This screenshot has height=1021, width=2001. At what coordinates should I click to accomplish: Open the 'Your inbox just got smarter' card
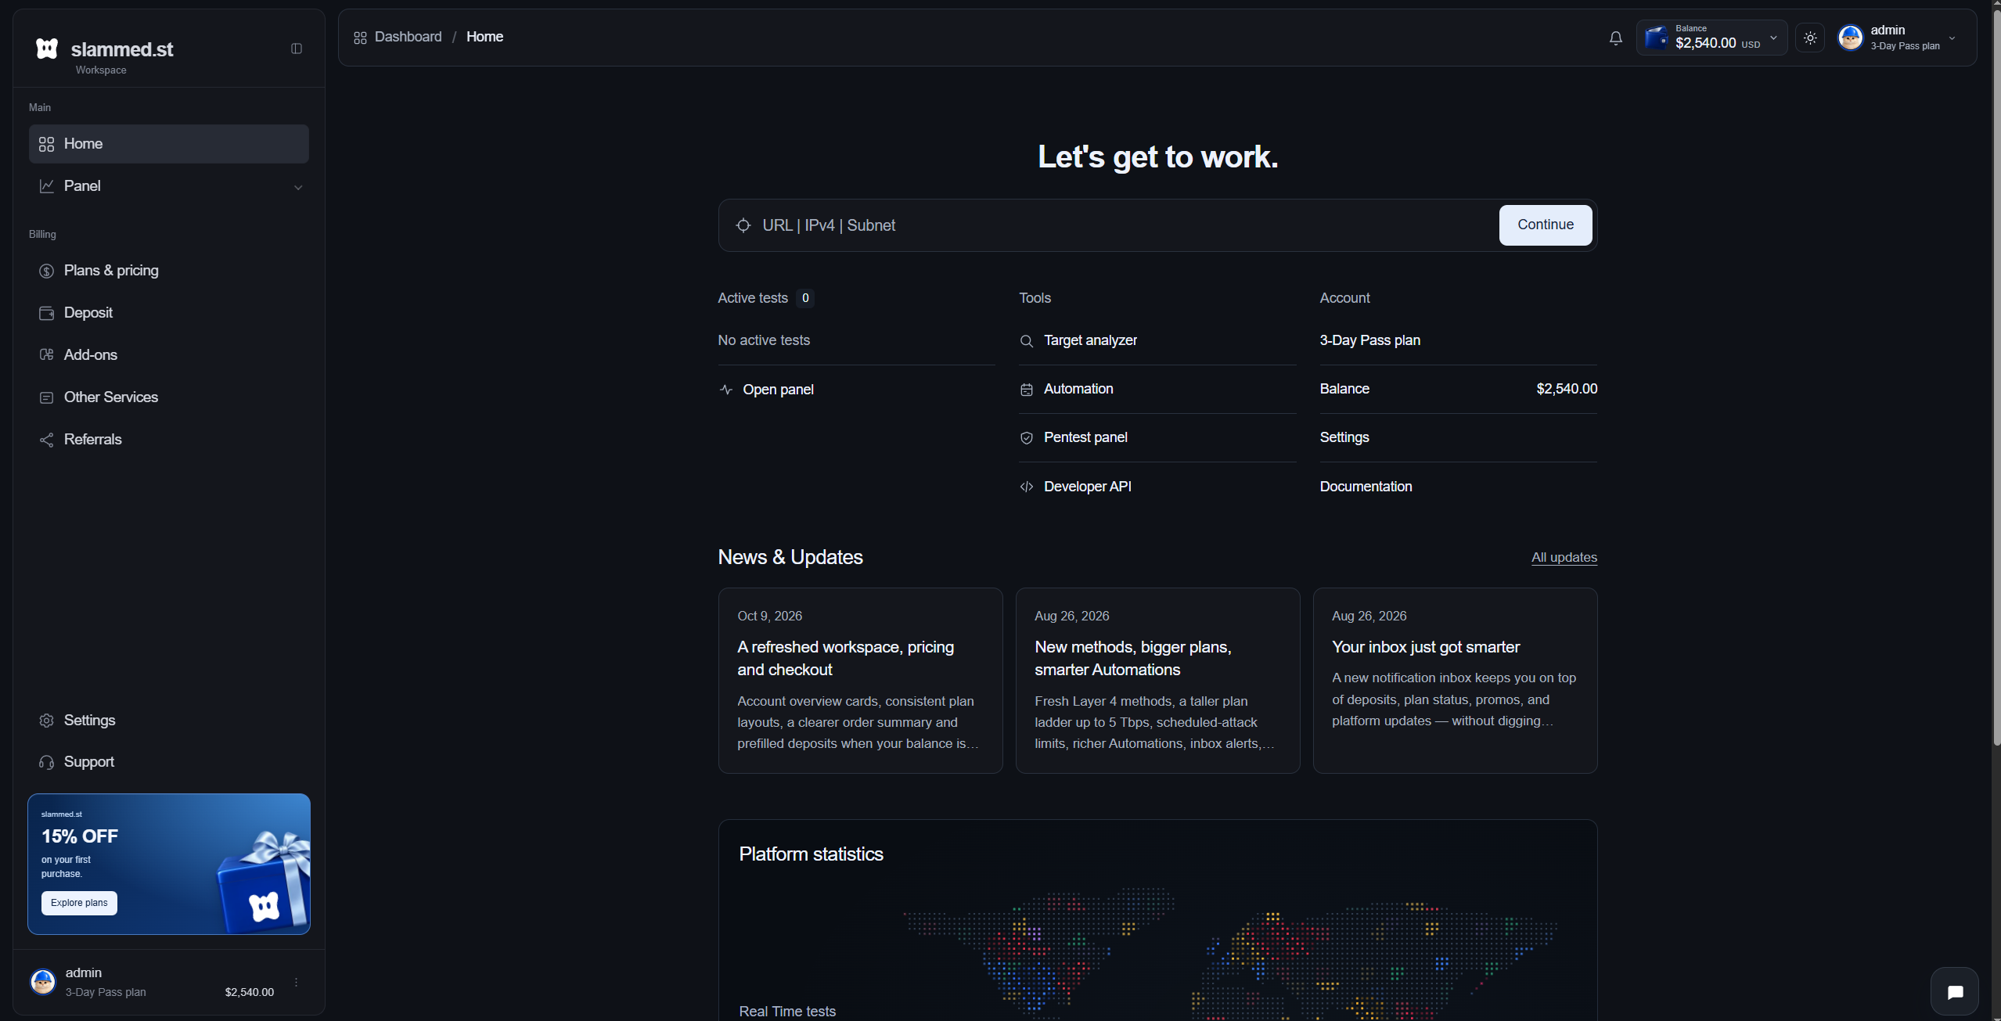click(x=1455, y=681)
